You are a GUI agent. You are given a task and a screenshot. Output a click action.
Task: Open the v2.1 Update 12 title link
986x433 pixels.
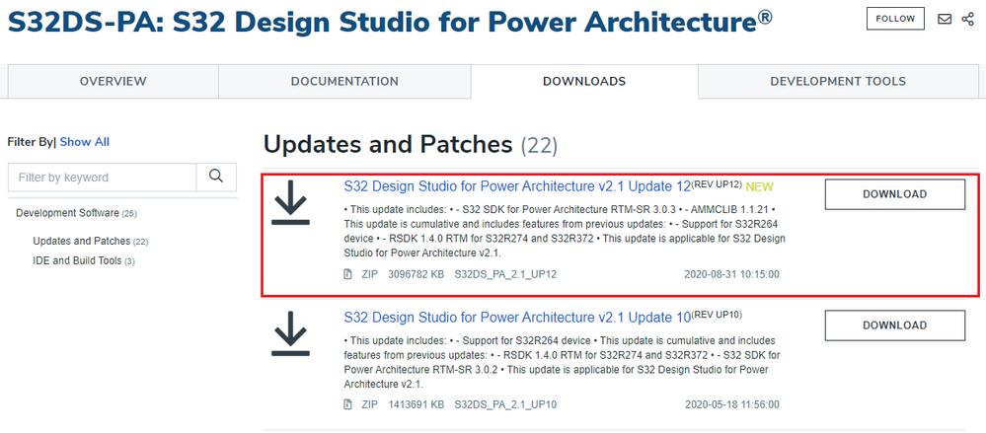click(x=517, y=186)
